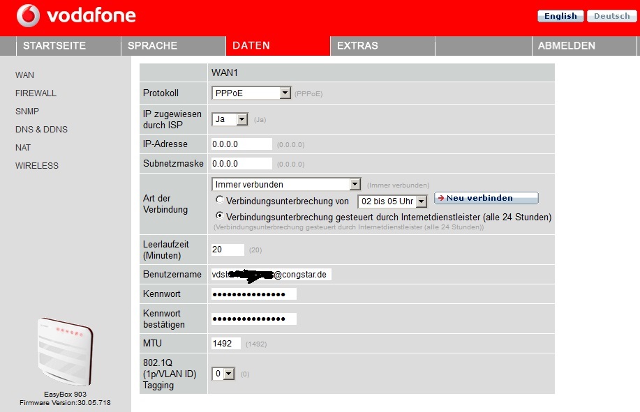Image resolution: width=640 pixels, height=412 pixels.
Task: Switch to the STARTSEITE tab
Action: pyautogui.click(x=54, y=45)
